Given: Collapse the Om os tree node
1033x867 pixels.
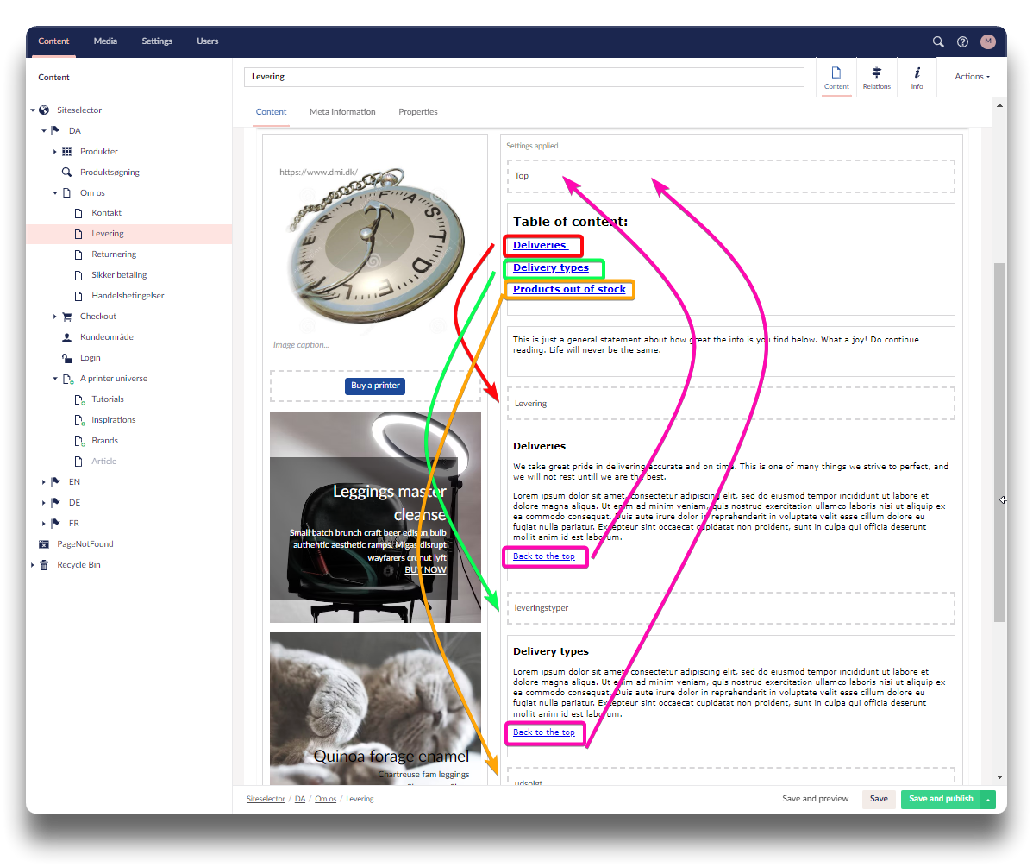Looking at the screenshot, I should (x=55, y=193).
